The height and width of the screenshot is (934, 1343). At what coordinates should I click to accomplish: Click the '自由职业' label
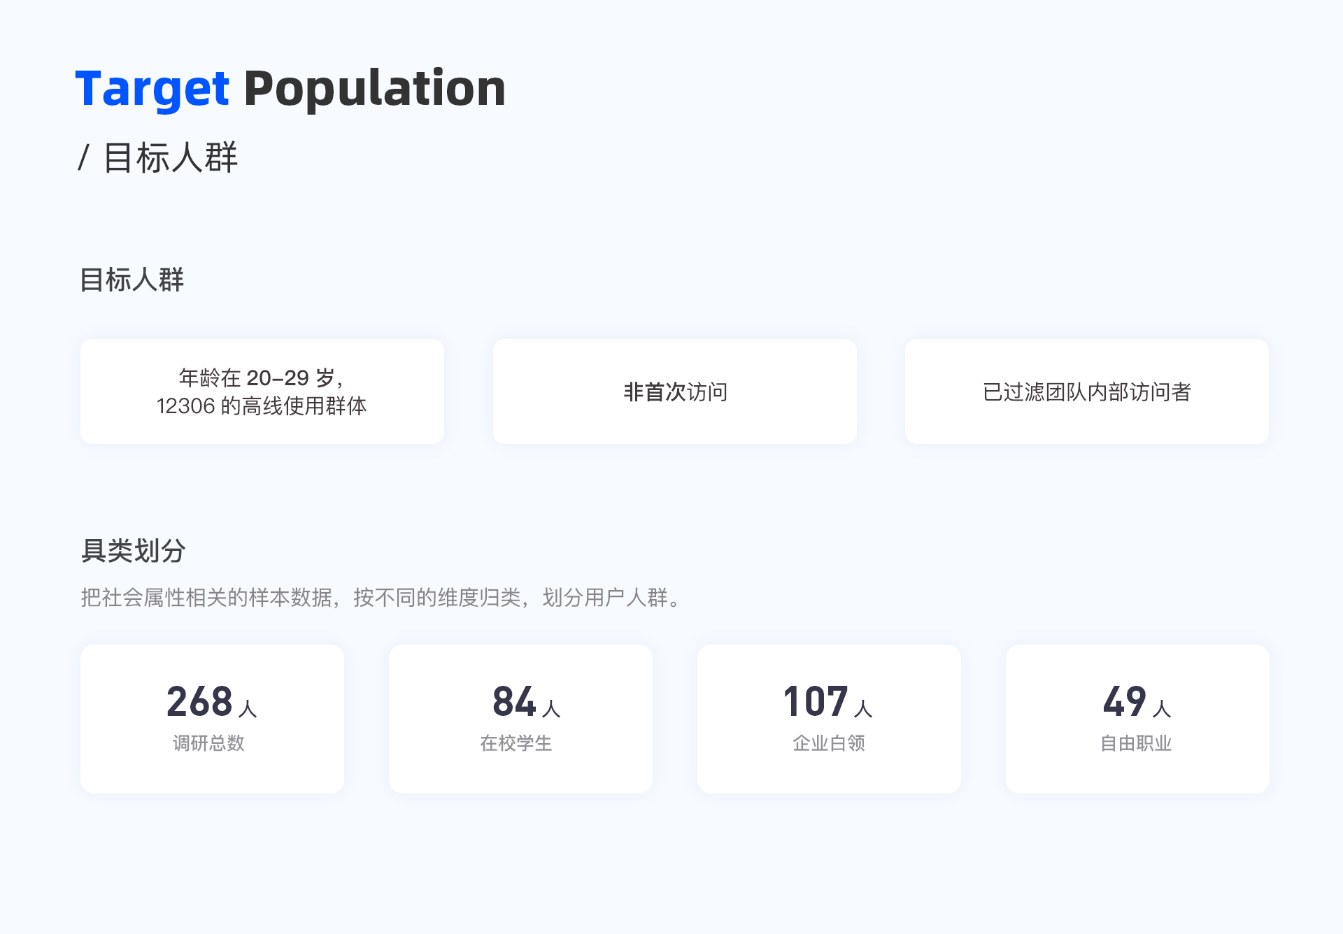[1136, 743]
